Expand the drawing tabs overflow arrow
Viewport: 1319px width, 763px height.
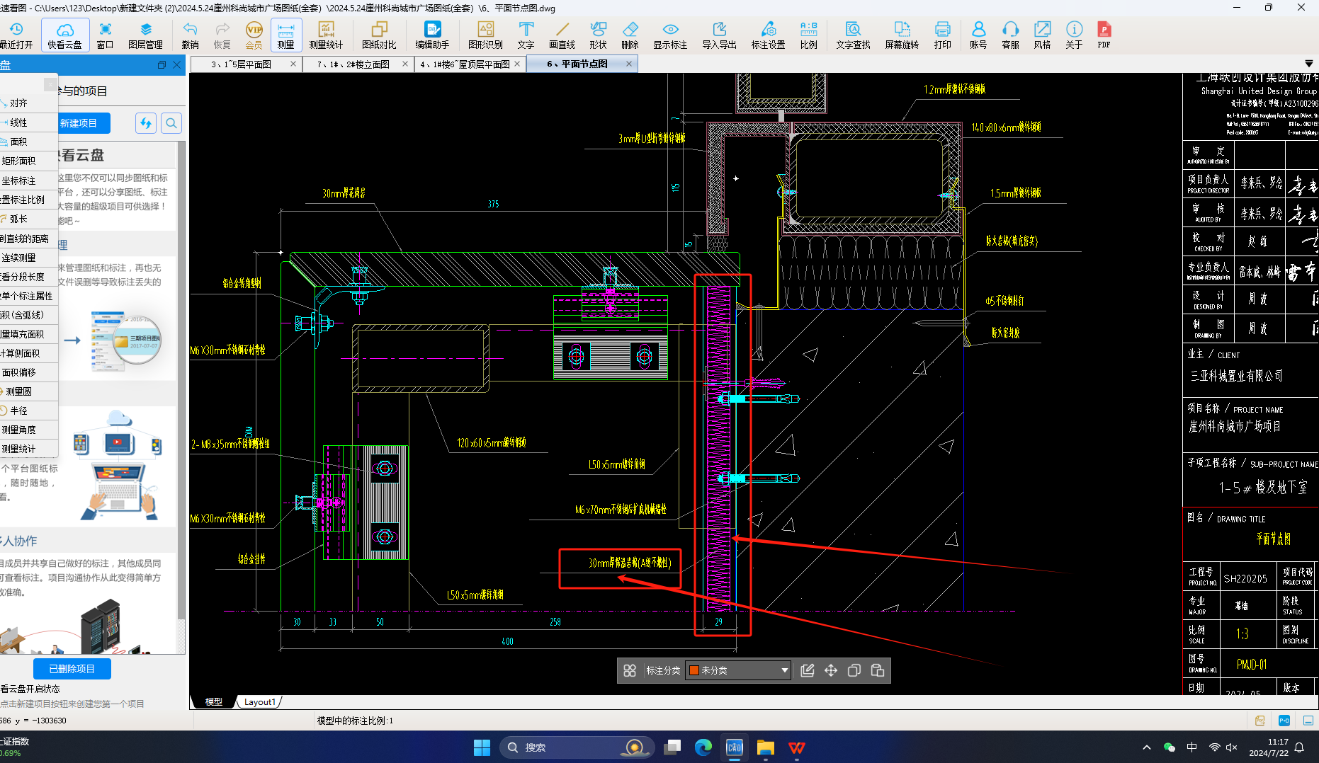tap(1309, 64)
